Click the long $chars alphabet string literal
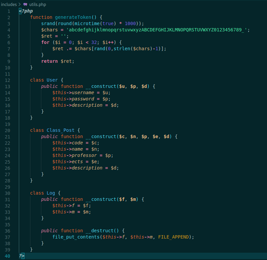The width and height of the screenshot is (267, 260). (x=157, y=30)
